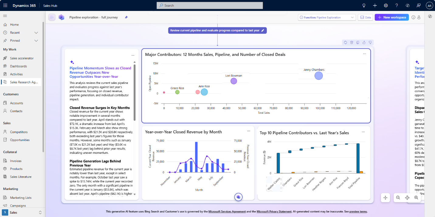Give thumbs up feedback on the card
This screenshot has height=217, width=435.
pyautogui.click(x=364, y=43)
